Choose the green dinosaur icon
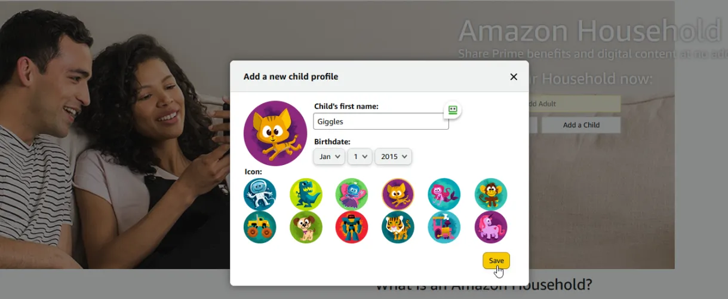 (x=306, y=194)
